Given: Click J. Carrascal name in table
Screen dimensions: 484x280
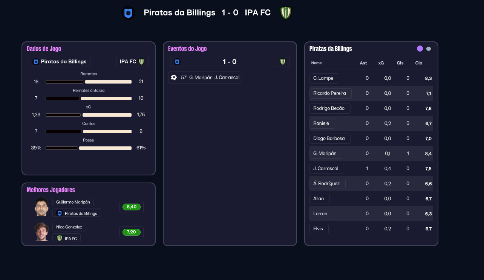Looking at the screenshot, I should pyautogui.click(x=326, y=169).
